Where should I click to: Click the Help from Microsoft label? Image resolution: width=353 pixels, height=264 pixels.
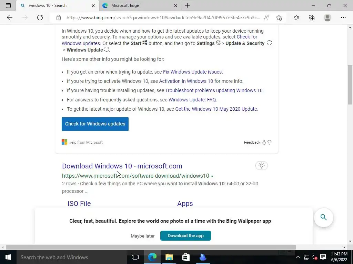click(x=85, y=142)
